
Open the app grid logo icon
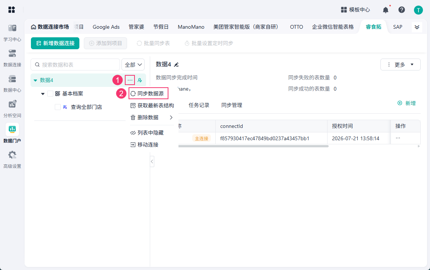pyautogui.click(x=12, y=10)
